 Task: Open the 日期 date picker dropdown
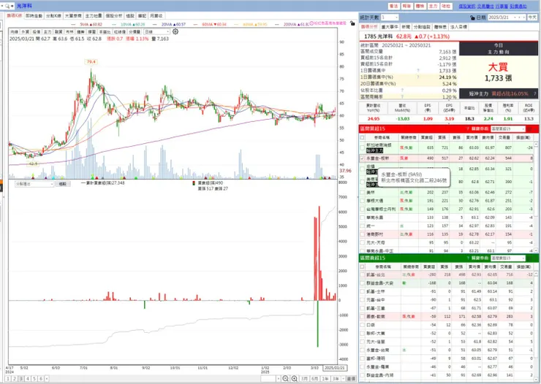pos(515,18)
